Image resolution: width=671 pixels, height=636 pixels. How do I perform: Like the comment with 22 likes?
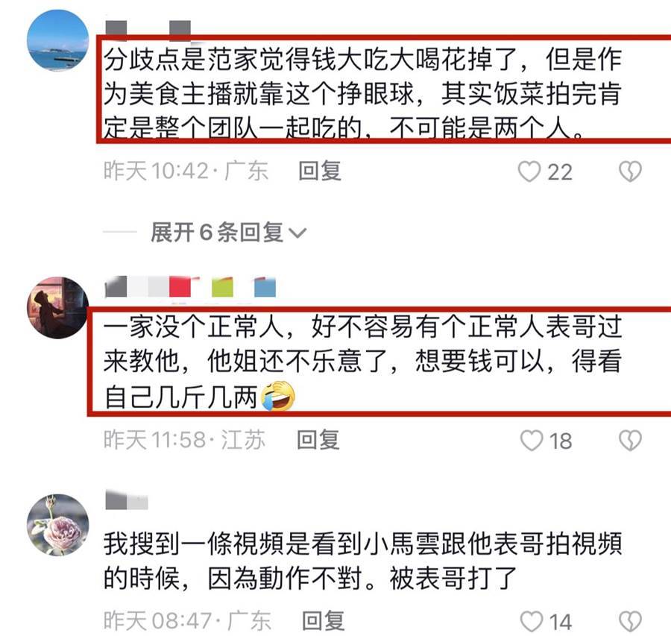point(529,171)
